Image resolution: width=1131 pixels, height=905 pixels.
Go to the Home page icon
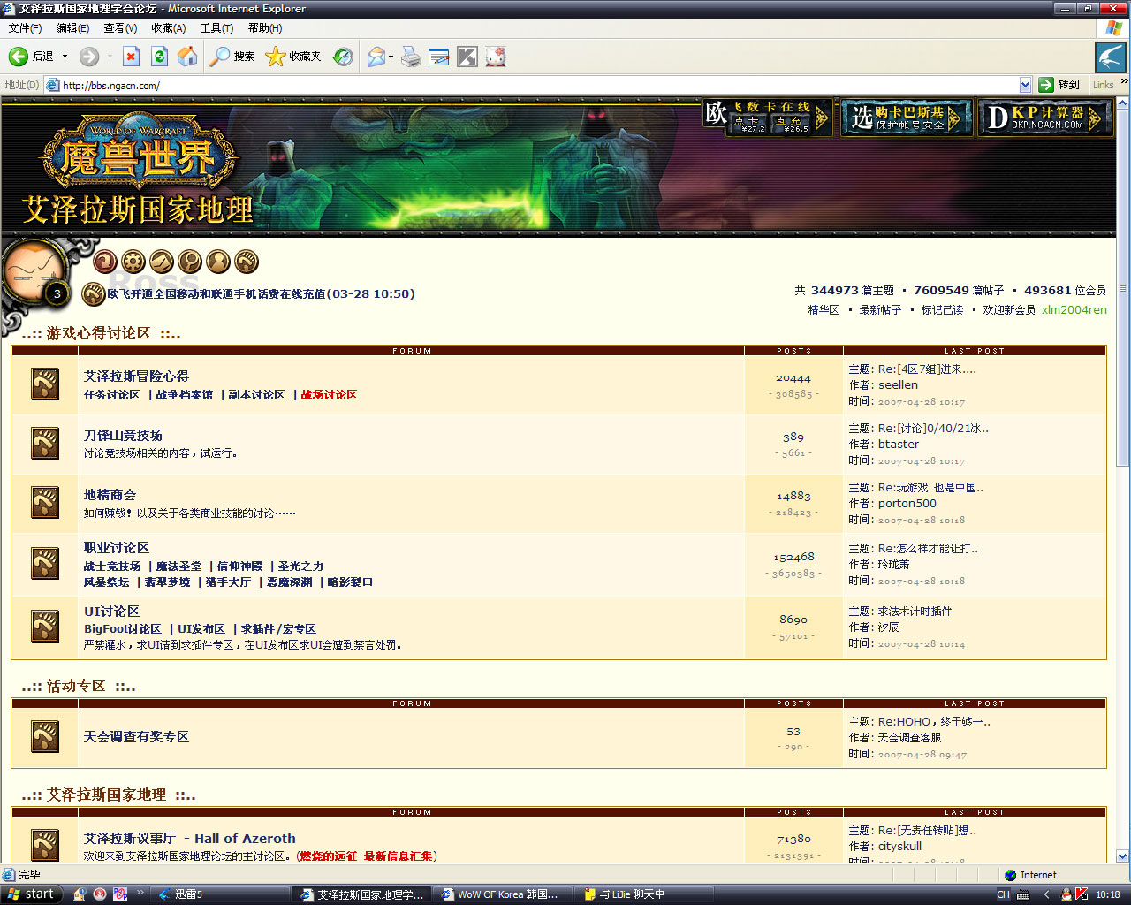coord(187,57)
